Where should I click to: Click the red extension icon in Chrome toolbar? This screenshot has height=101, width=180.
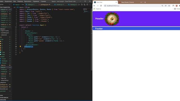177,6
